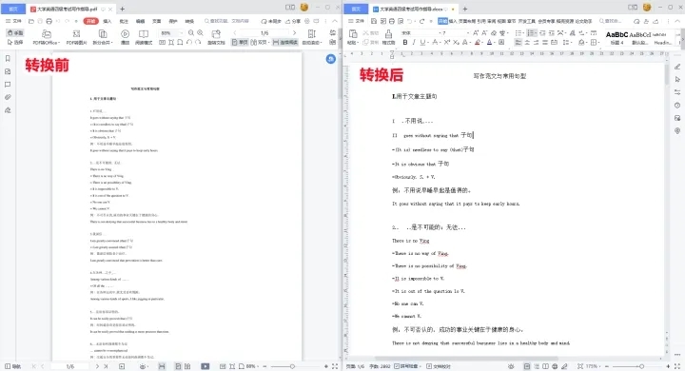The height and width of the screenshot is (371, 685).
Task: Open the Insert tab in PDF window
Action: click(108, 21)
